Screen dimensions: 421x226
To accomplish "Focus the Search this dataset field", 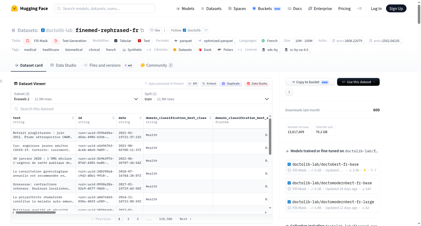I will pyautogui.click(x=142, y=109).
